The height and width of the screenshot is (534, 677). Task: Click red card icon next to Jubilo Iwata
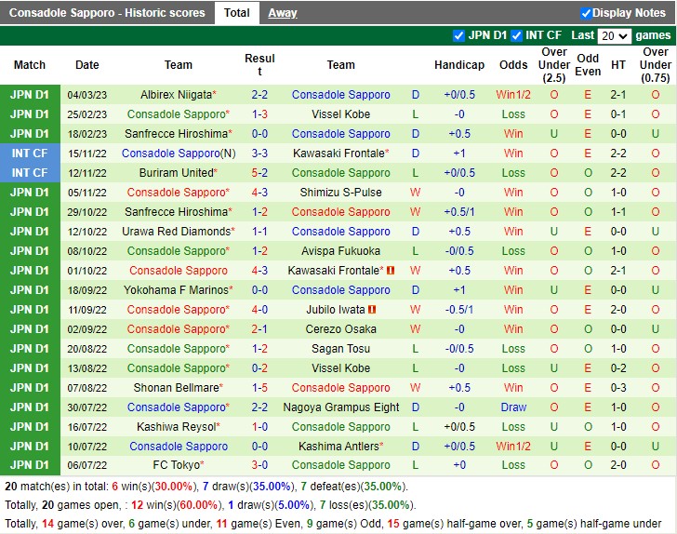pyautogui.click(x=372, y=310)
